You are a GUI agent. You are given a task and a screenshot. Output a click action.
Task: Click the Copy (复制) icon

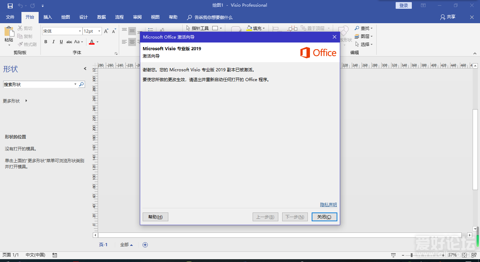[20, 36]
